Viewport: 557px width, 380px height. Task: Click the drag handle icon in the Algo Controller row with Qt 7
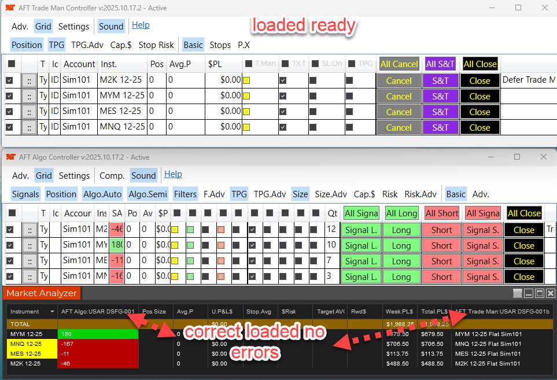click(29, 261)
